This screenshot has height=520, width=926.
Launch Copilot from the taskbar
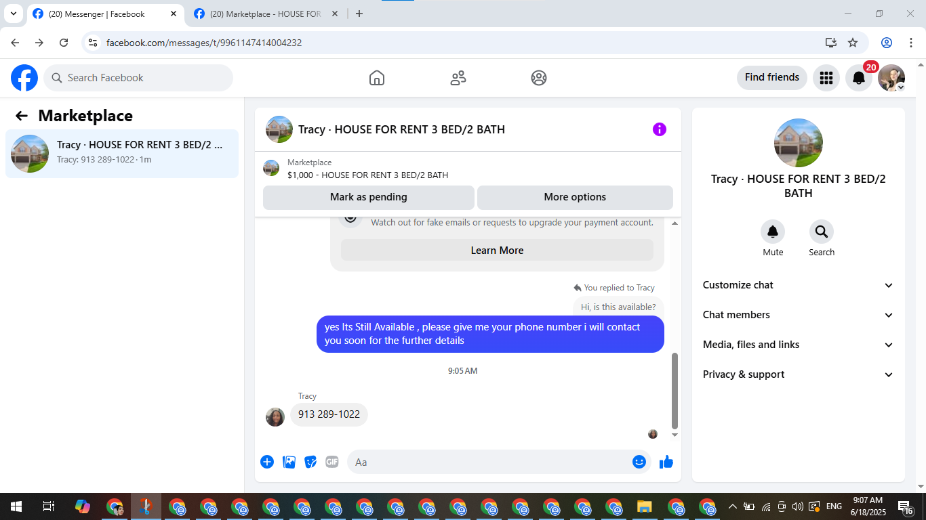point(83,506)
